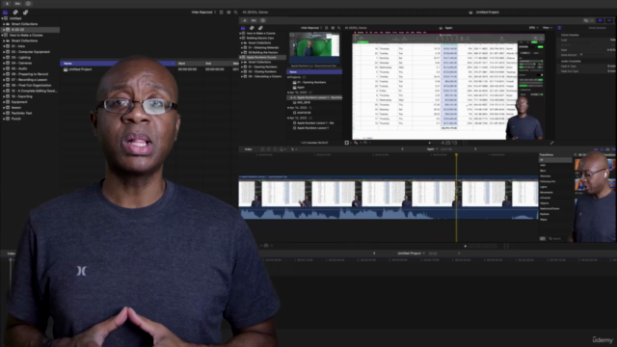Open the Titles and Generators sidebar icon

point(26,13)
